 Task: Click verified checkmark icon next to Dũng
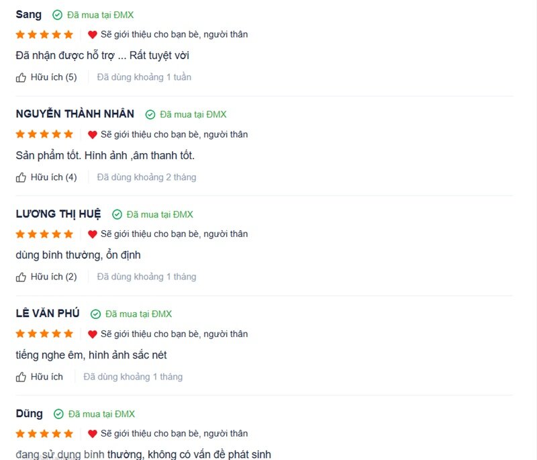point(58,414)
